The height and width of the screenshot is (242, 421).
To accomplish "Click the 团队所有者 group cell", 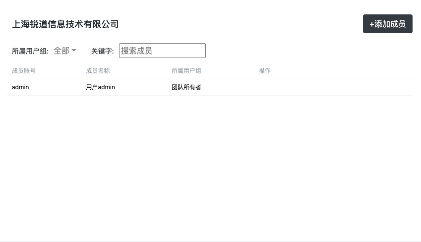I will 186,87.
